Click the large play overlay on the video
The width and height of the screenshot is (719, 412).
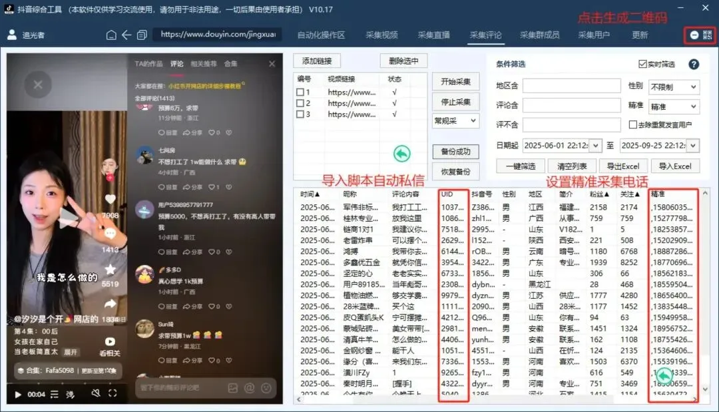[69, 217]
